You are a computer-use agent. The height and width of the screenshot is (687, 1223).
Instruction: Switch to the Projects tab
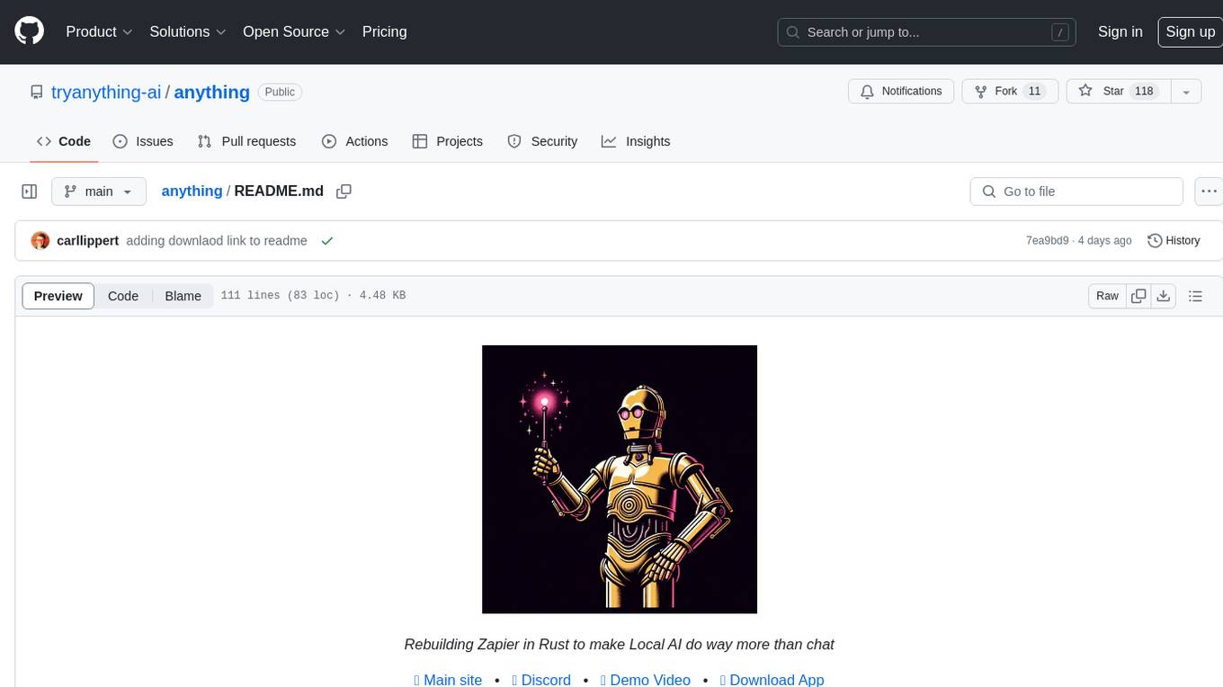(x=447, y=141)
